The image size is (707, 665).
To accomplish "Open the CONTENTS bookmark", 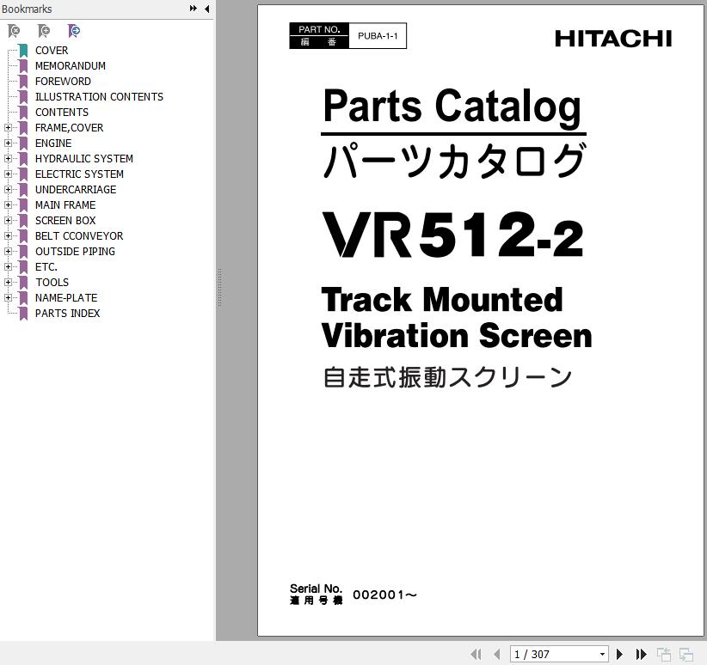I will (x=62, y=113).
